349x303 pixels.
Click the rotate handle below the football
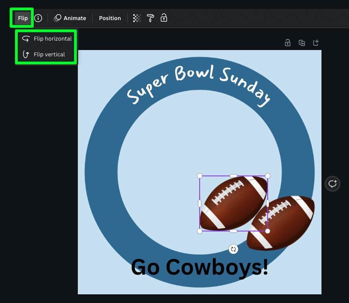pos(233,249)
